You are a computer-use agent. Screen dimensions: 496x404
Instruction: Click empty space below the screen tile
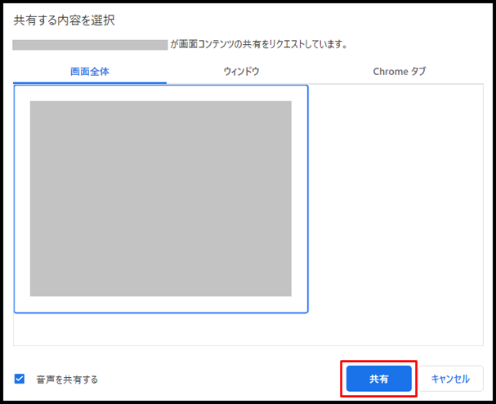coord(161,329)
